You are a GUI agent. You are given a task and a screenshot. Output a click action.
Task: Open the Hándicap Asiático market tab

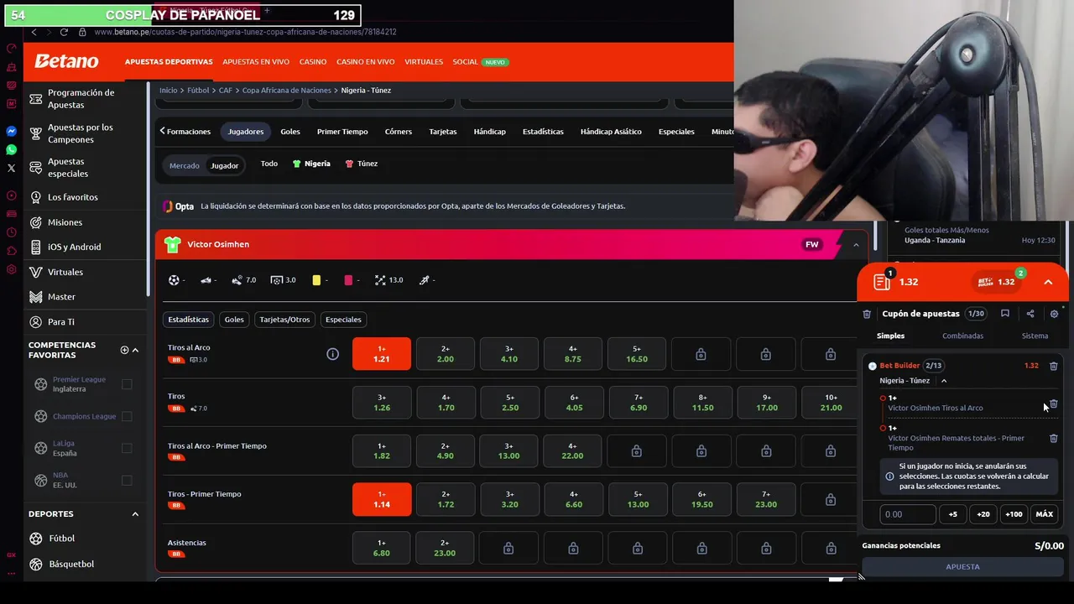pos(611,132)
